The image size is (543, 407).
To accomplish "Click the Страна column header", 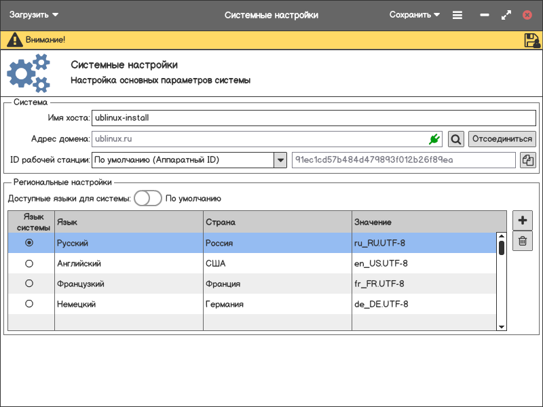I will 277,222.
